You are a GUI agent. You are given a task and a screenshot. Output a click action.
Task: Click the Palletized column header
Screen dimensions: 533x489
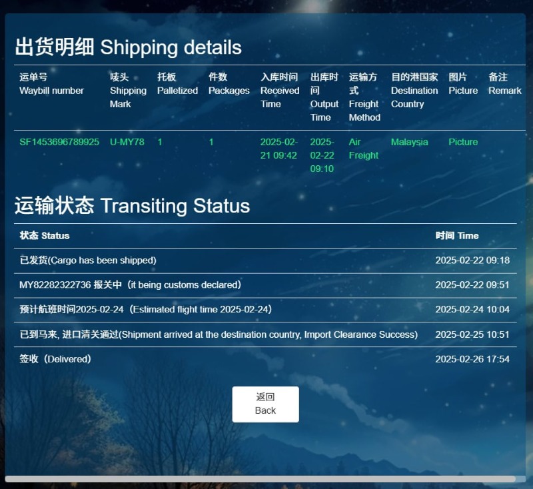(x=177, y=84)
